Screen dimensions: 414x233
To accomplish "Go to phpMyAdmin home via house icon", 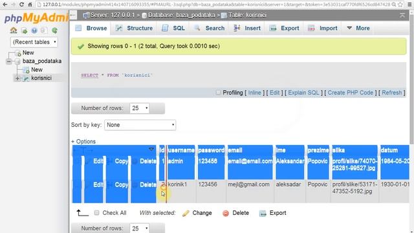I will pos(14,30).
